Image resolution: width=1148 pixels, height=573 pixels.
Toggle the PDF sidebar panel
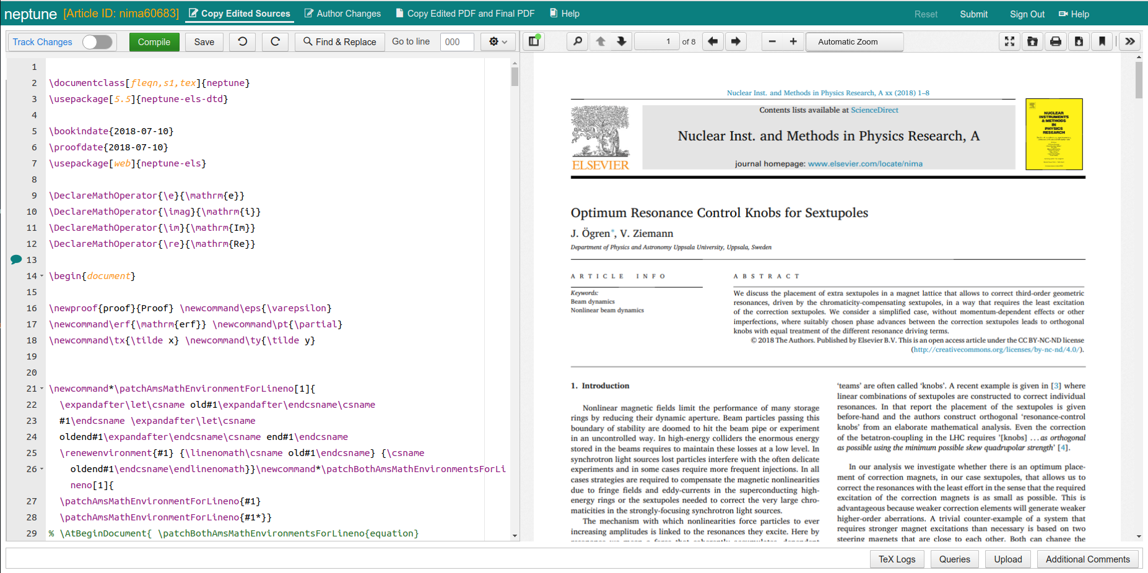tap(533, 41)
